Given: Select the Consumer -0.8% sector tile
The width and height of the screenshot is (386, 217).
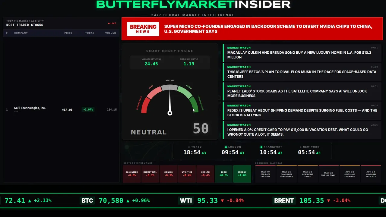Looking at the screenshot, I should [x=132, y=174].
